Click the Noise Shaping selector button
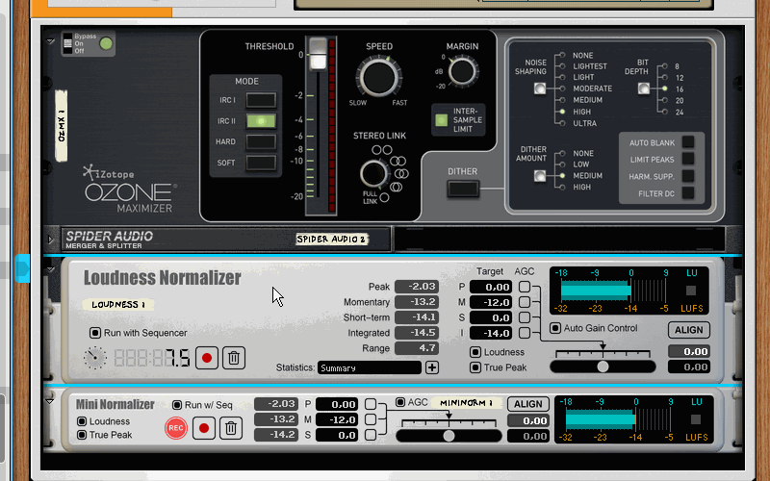 pyautogui.click(x=539, y=89)
